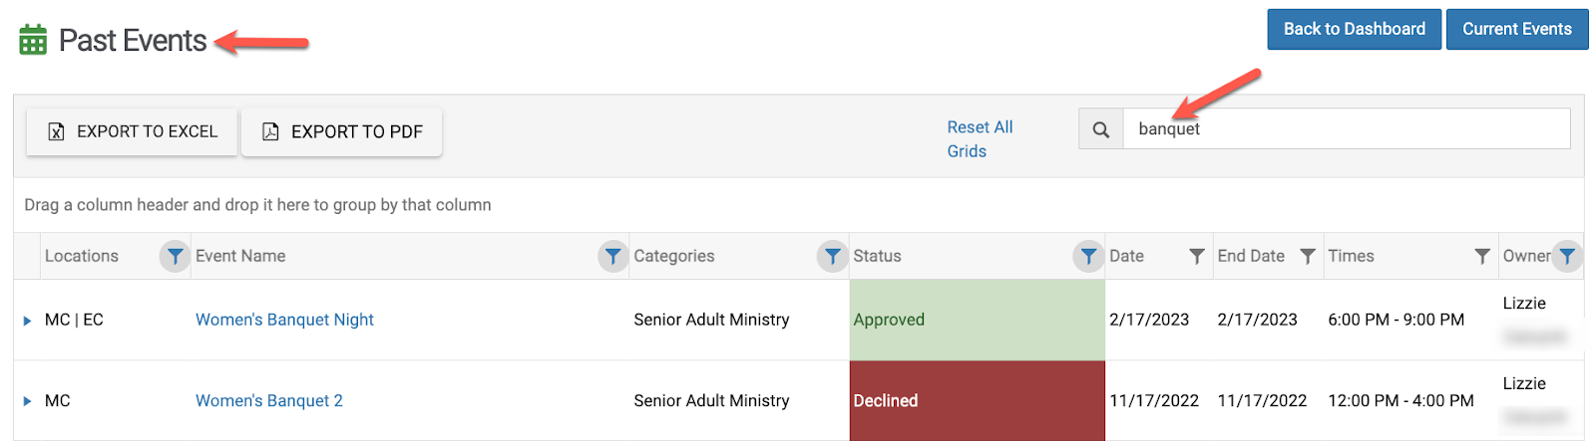Click the Locations column filter icon
1596x441 pixels.
click(175, 256)
